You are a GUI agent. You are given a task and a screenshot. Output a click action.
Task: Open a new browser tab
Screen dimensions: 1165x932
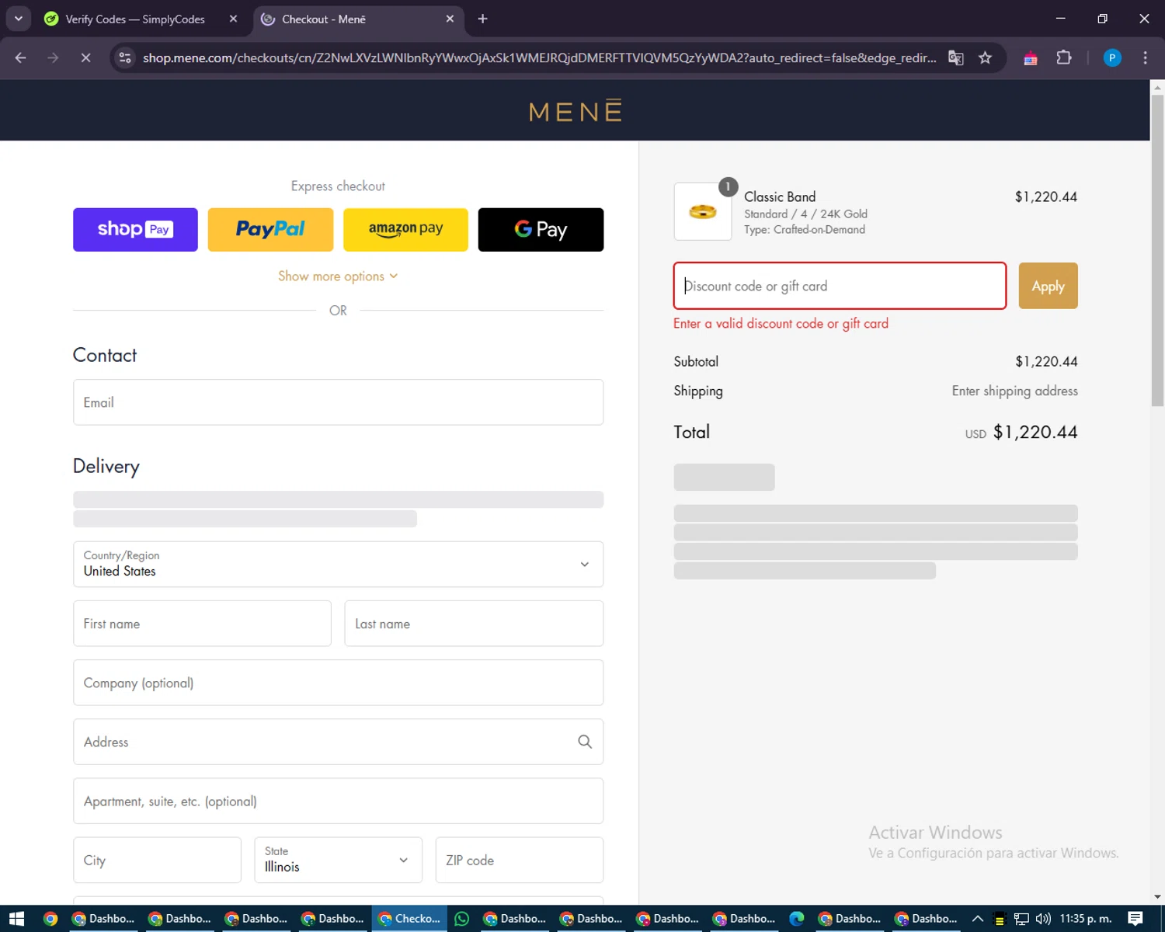482,19
